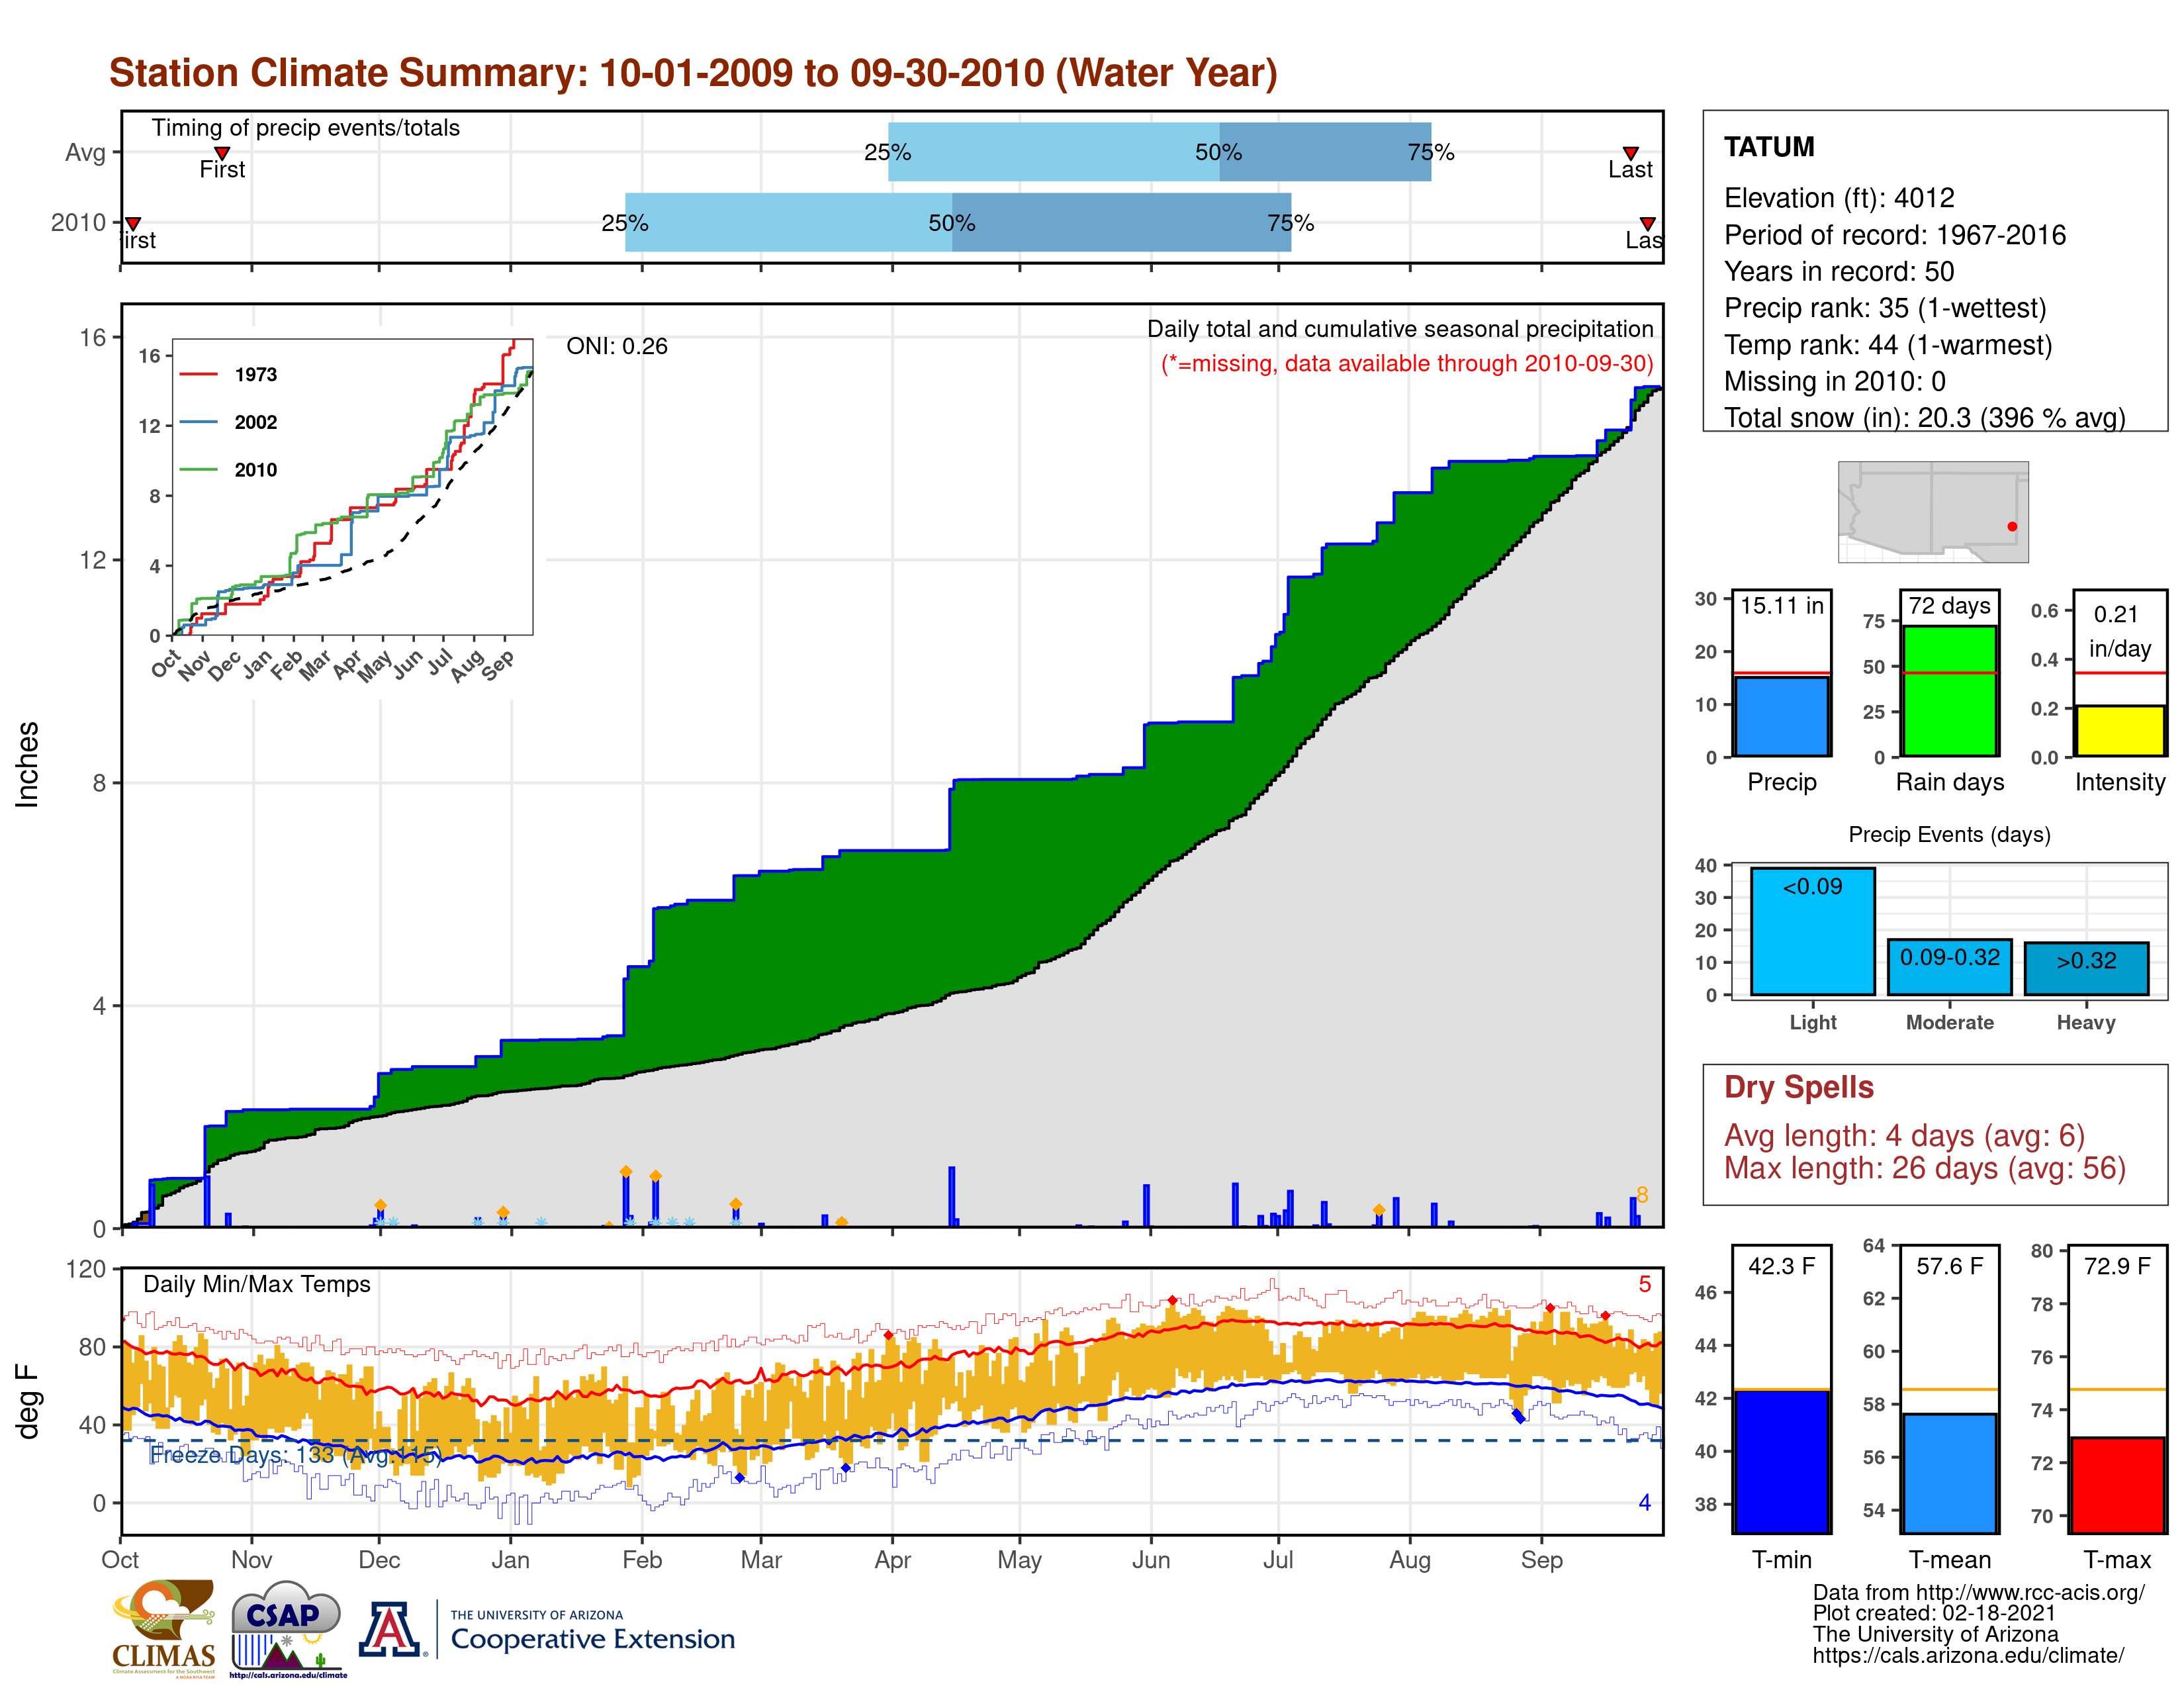The height and width of the screenshot is (1688, 2184).
Task: Click the 2010 green legend line
Action: coord(198,469)
